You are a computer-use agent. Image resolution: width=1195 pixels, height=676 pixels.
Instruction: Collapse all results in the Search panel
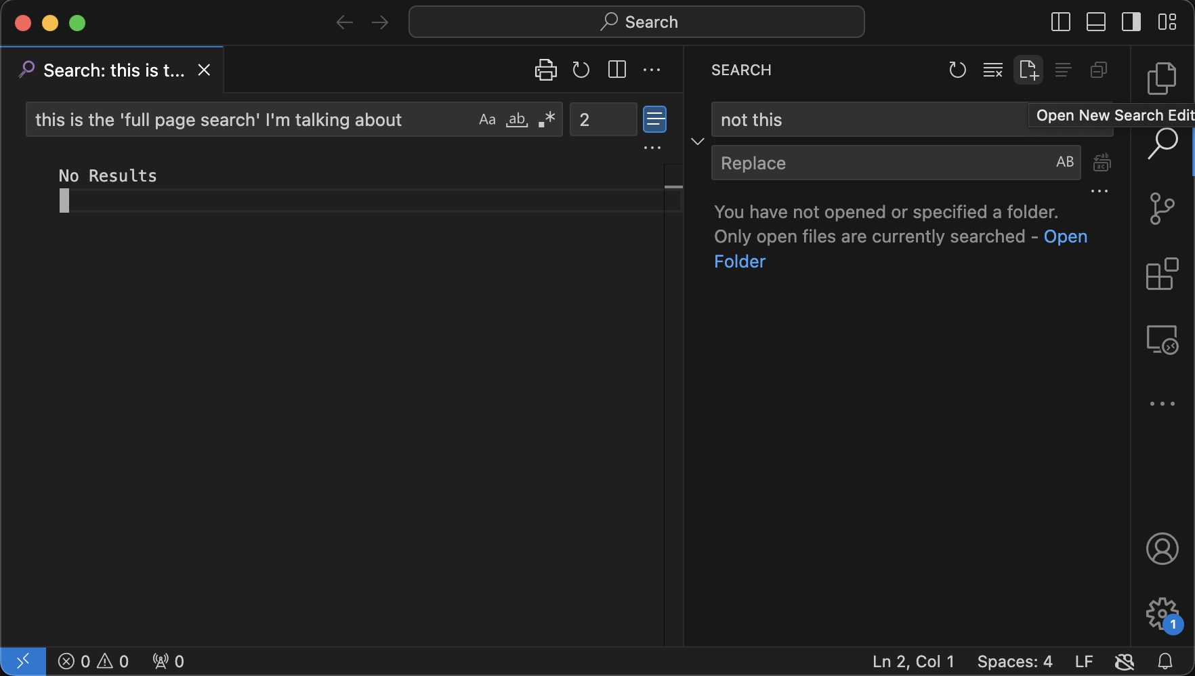(1099, 70)
